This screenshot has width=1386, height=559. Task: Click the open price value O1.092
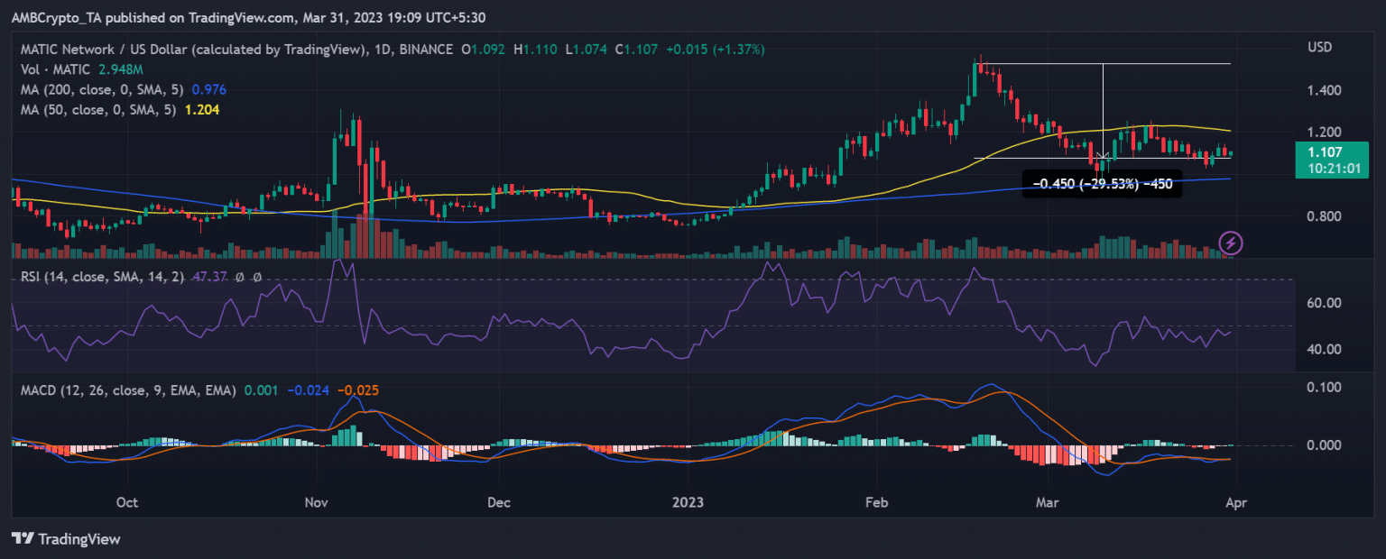point(484,50)
